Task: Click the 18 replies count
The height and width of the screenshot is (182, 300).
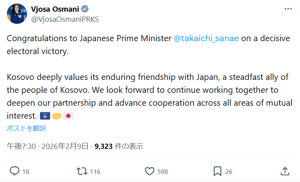Action: (x=25, y=172)
